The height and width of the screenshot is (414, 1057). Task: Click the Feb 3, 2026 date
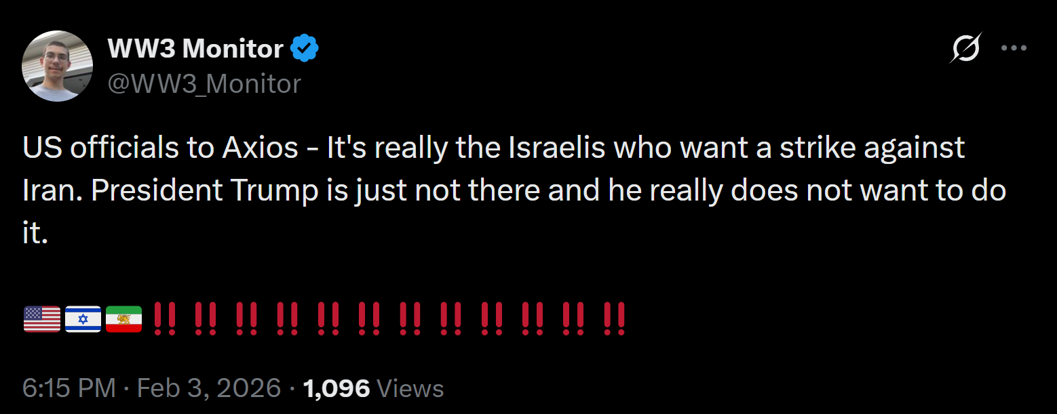[209, 388]
